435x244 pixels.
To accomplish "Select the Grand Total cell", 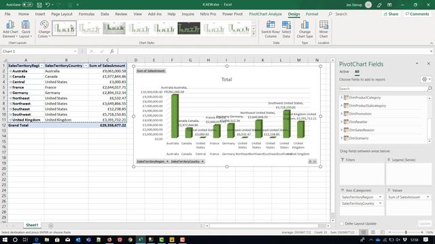I will click(x=26, y=125).
